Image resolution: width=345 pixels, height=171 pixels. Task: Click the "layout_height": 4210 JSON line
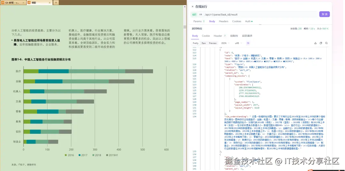pos(246,108)
